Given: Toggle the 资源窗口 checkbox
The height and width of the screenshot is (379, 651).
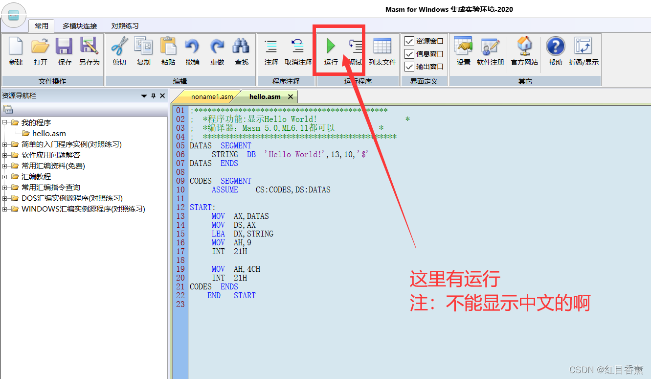Looking at the screenshot, I should 409,41.
